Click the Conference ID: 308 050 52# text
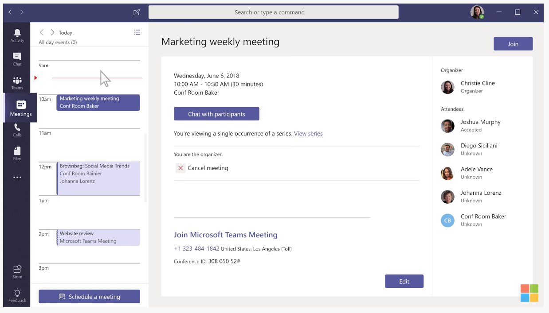Viewport: 549px width, 313px height. click(x=207, y=261)
